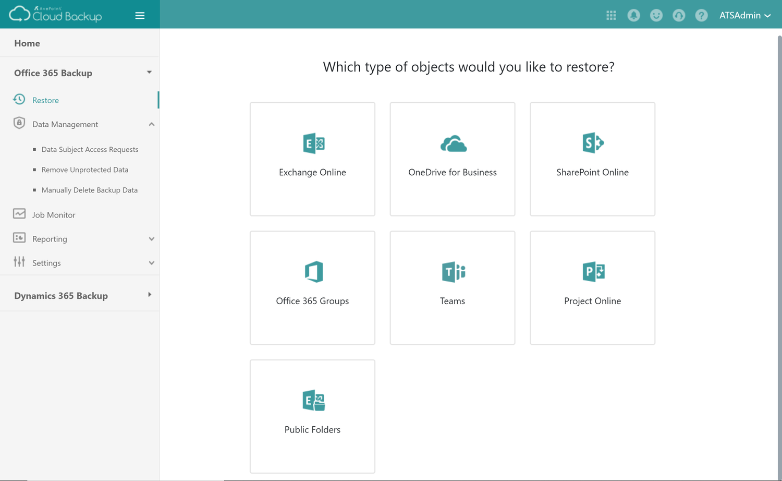Viewport: 782px width, 481px height.
Task: Expand the Reporting menu
Action: coord(151,238)
